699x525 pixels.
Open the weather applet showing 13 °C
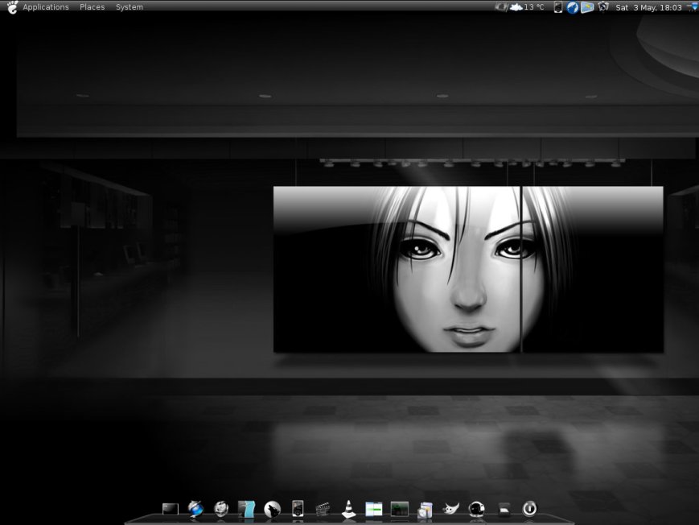click(528, 7)
